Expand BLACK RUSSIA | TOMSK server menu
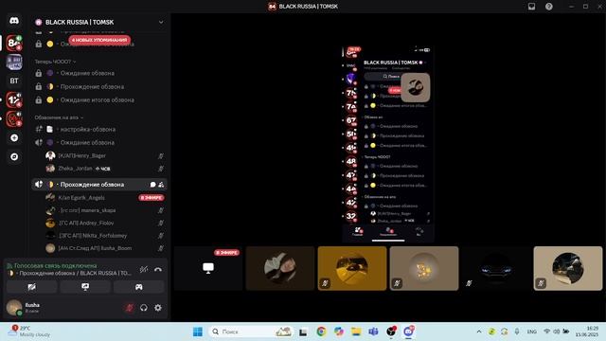This screenshot has width=606, height=341. point(161,23)
